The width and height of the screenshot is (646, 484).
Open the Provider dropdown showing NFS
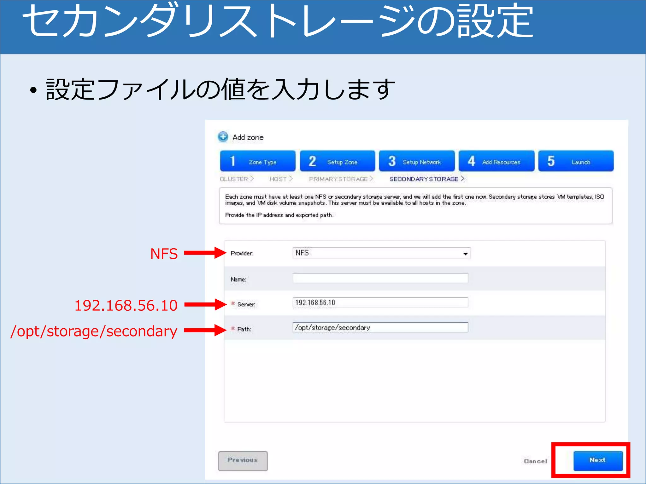click(382, 253)
